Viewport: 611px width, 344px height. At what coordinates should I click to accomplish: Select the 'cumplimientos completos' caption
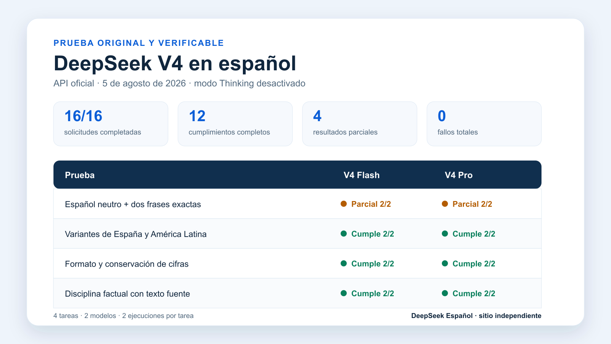pyautogui.click(x=229, y=132)
